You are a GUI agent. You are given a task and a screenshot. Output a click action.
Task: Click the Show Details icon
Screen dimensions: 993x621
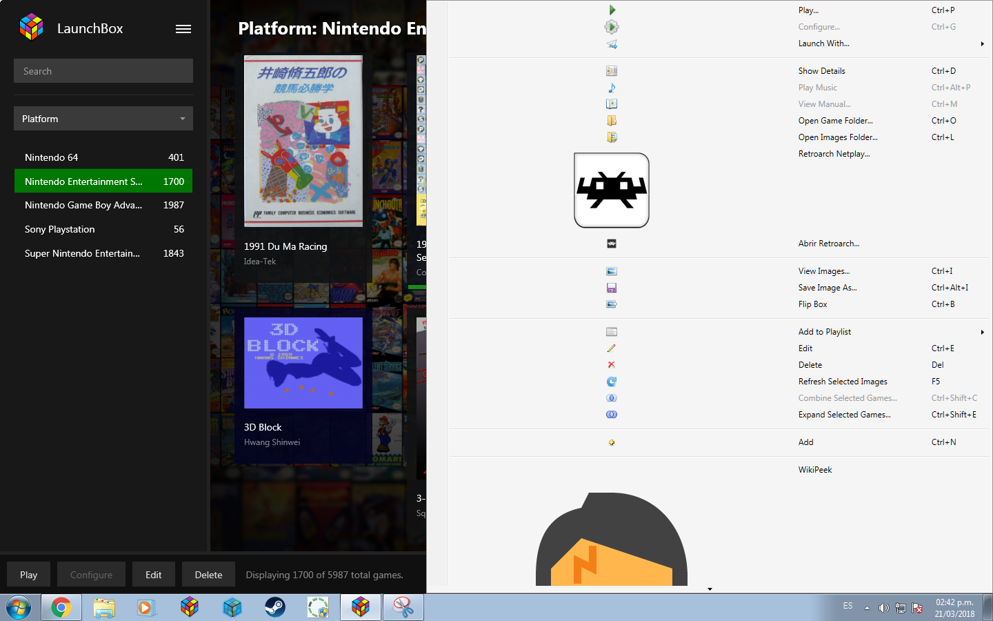[612, 71]
